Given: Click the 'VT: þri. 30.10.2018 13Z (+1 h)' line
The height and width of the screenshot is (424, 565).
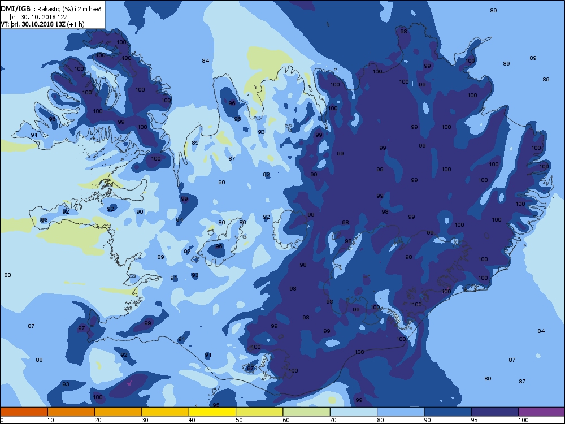Looking at the screenshot, I should pyautogui.click(x=42, y=24).
